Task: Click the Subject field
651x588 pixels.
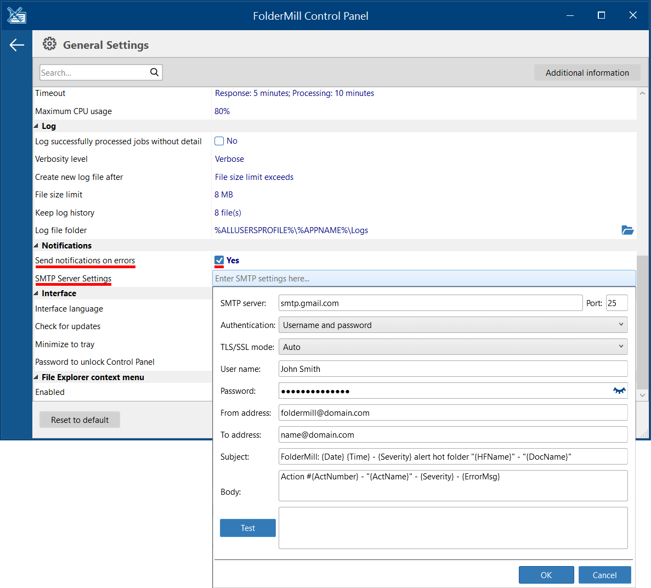Action: point(453,457)
